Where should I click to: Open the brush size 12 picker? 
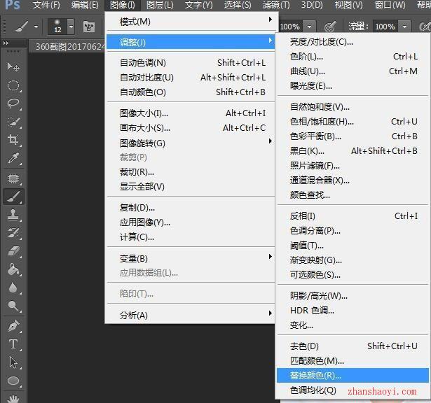[x=61, y=27]
